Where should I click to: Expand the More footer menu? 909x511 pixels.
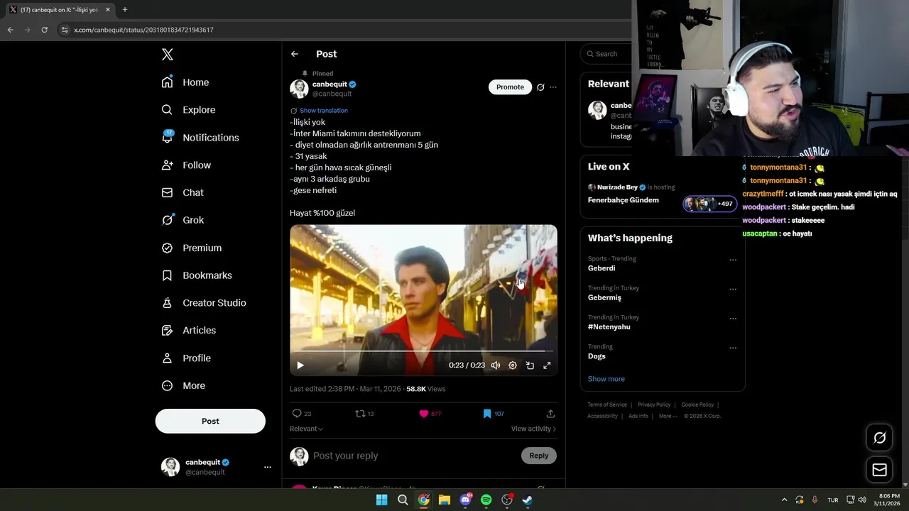668,416
